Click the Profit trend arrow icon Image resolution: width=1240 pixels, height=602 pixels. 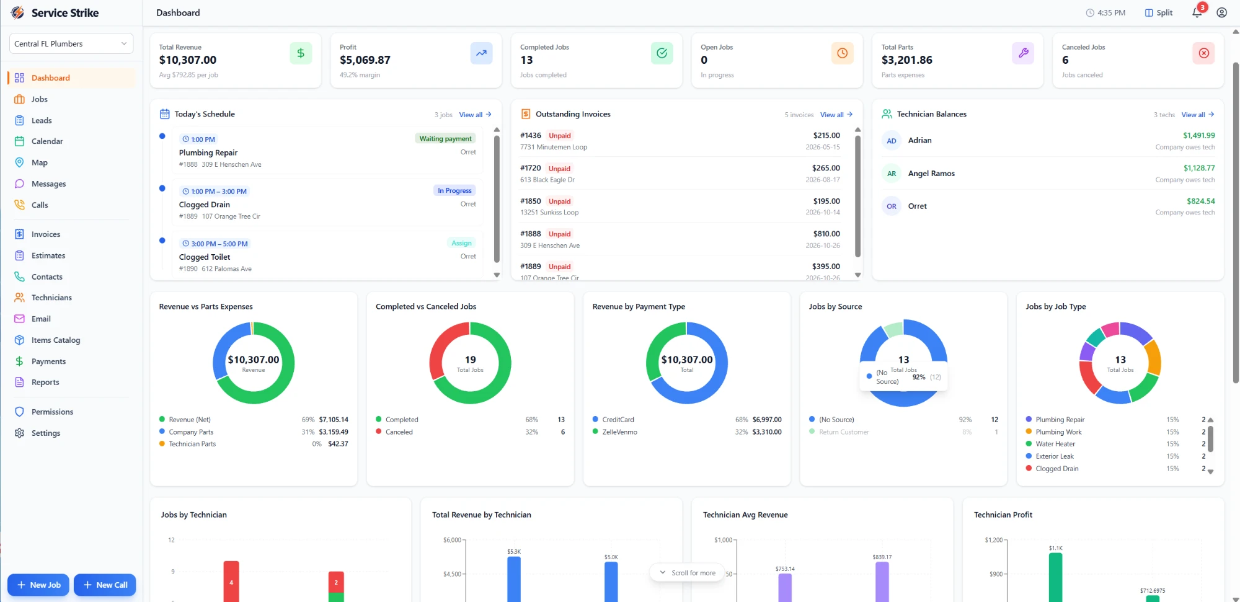coord(481,53)
